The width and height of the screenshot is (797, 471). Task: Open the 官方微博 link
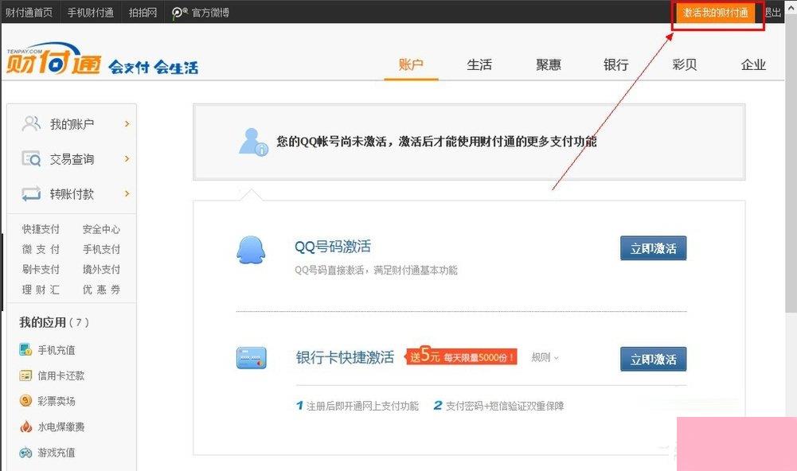click(x=210, y=12)
